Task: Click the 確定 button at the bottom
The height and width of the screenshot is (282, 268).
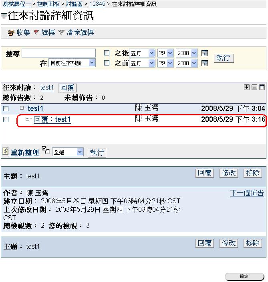Action: 244,277
